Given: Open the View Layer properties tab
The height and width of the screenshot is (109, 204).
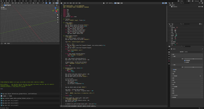Looking at the screenshot, I should (x=169, y=56).
